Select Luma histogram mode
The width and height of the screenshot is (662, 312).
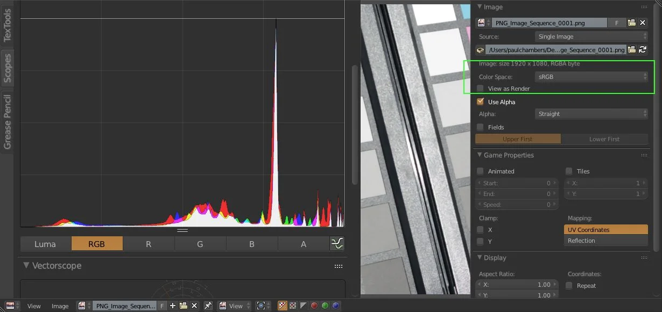(x=45, y=244)
